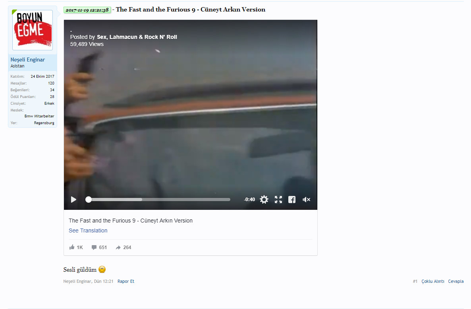Switch the video to fullscreen mode

tap(278, 200)
